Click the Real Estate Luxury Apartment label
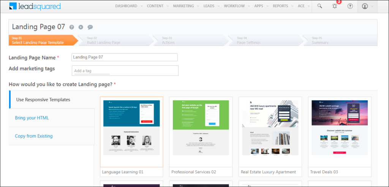The image size is (389, 187). [x=268, y=172]
